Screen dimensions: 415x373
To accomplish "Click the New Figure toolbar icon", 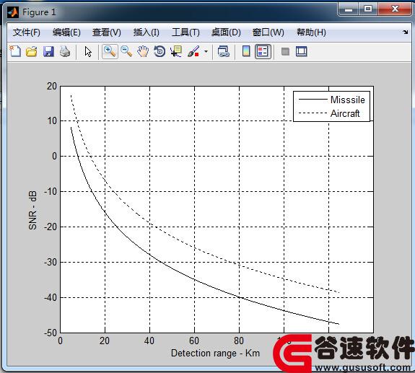I will (15, 51).
